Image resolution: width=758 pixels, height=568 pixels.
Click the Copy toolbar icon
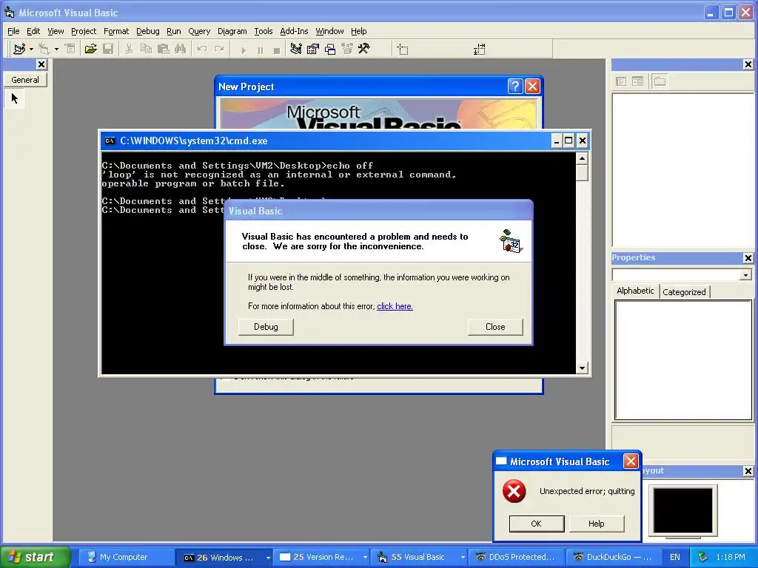tap(146, 49)
